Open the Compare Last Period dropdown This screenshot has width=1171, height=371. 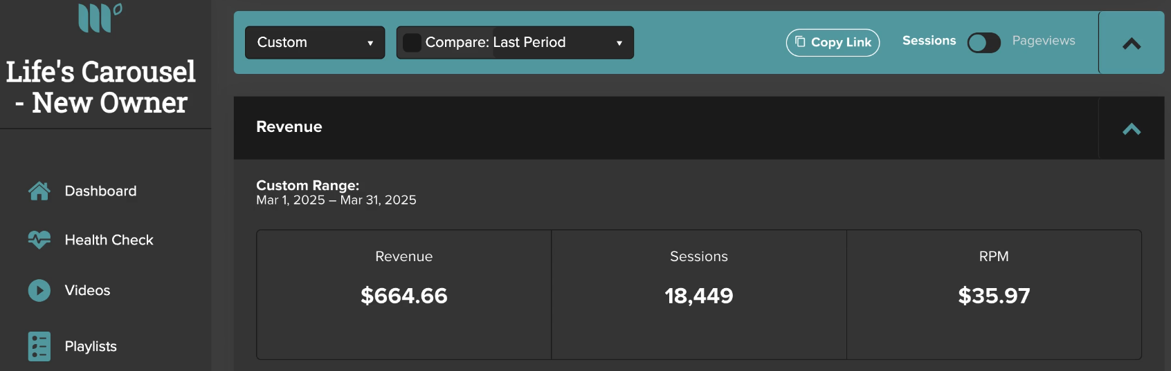click(515, 43)
